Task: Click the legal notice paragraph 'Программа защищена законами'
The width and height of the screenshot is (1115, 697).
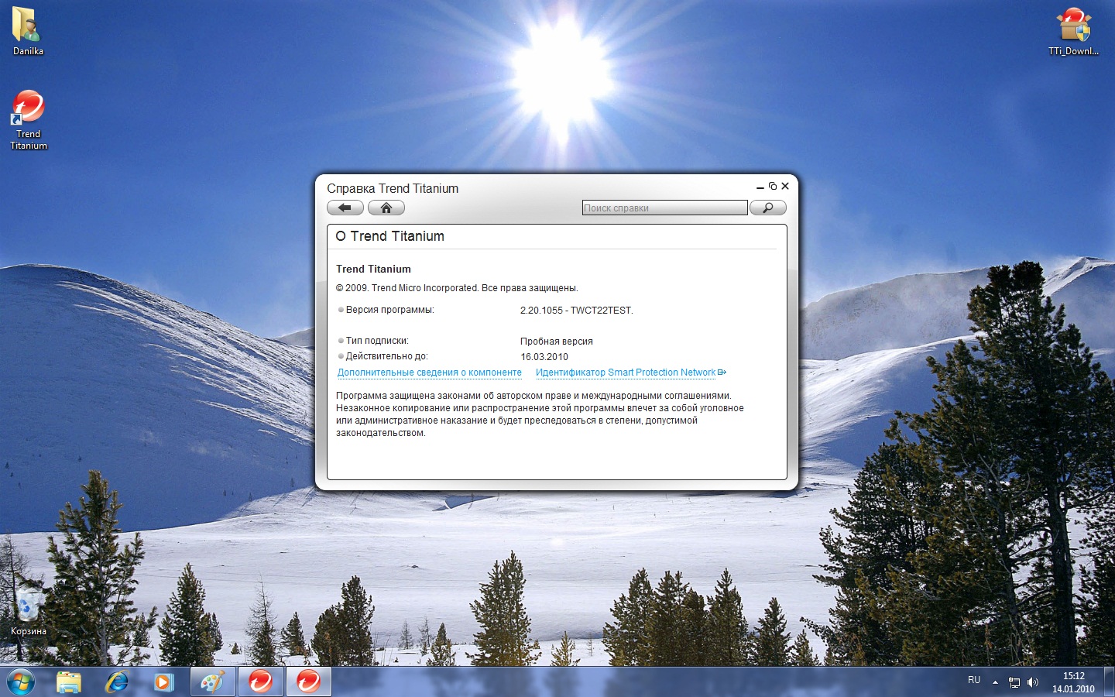Action: [x=540, y=414]
